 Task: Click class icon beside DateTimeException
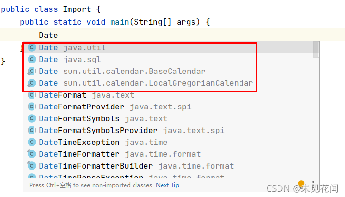(32, 142)
